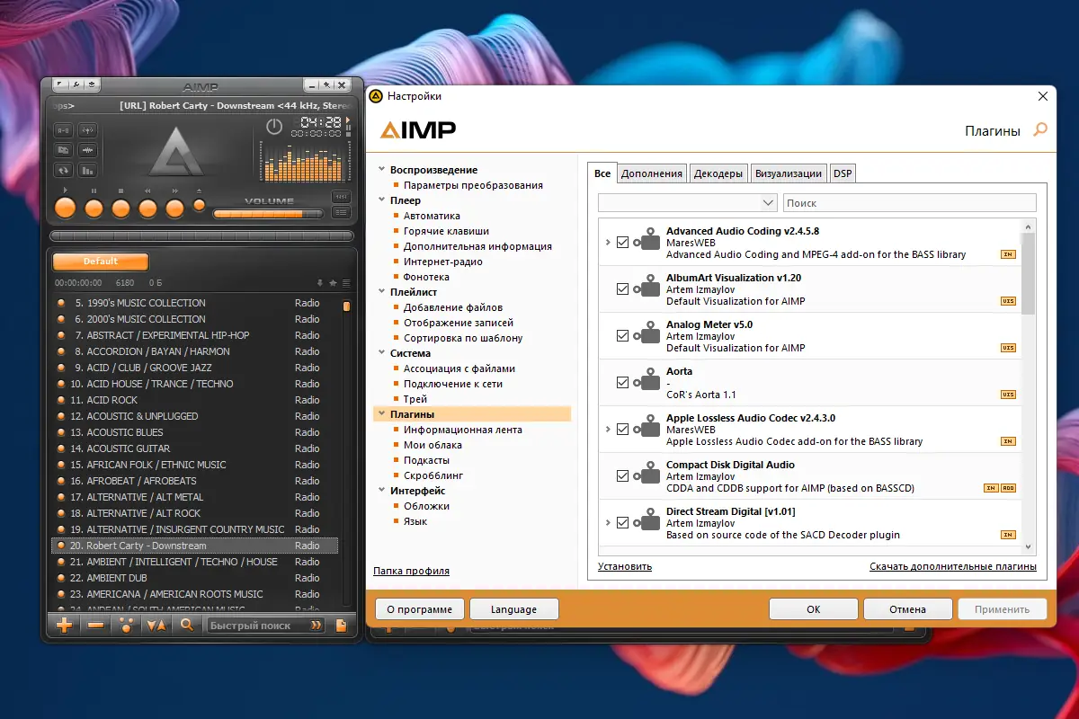Collapse the Плеер tree section
1079x719 pixels.
[x=381, y=200]
